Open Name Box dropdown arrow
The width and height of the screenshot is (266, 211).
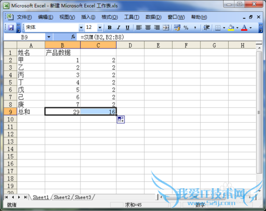tap(49, 37)
